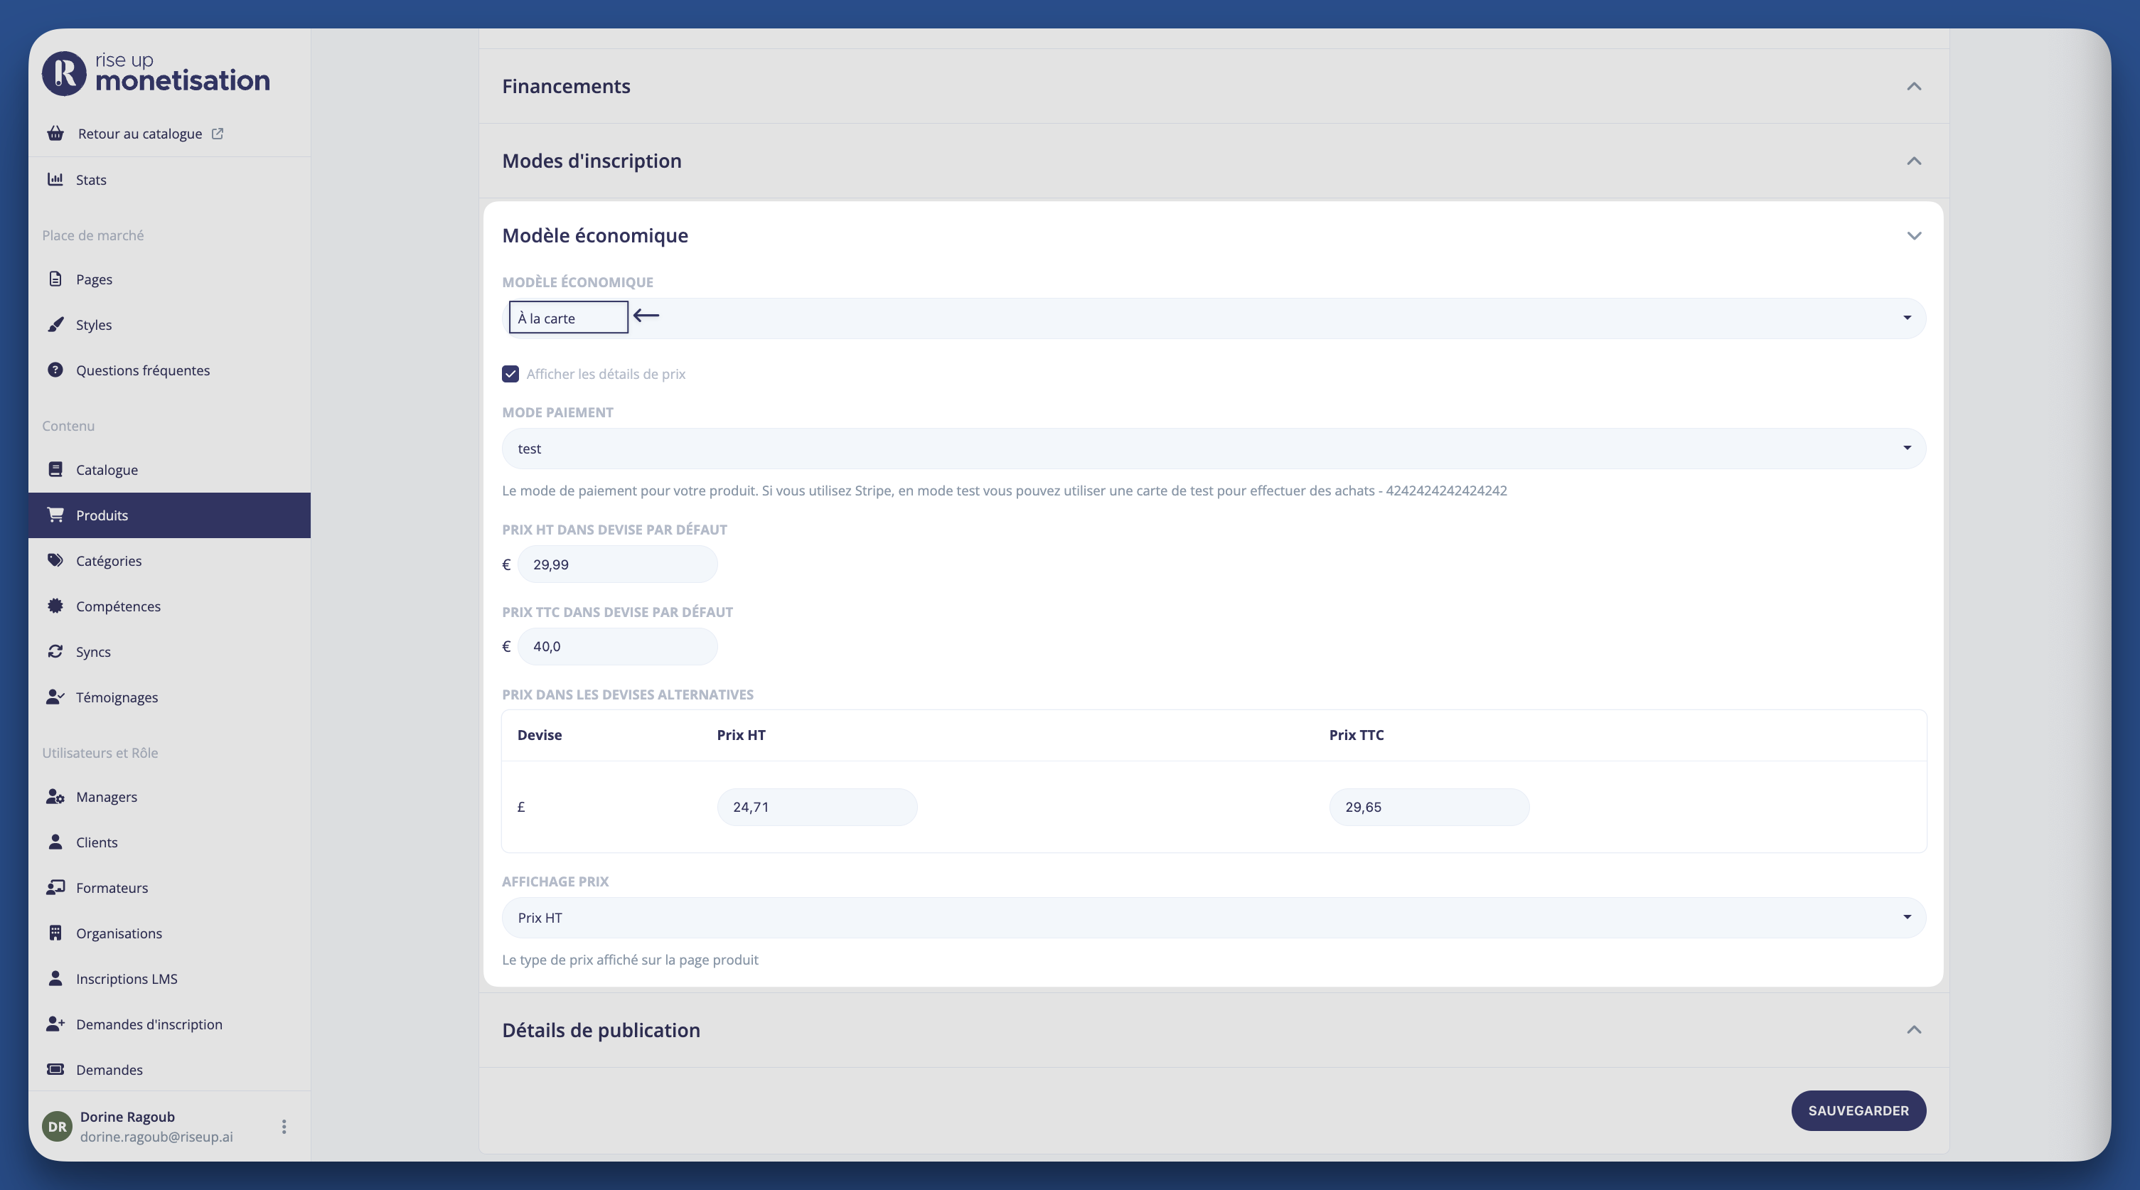Screen dimensions: 2140x1190
Task: Open Questions fréquentes via the help icon
Action: pos(55,370)
